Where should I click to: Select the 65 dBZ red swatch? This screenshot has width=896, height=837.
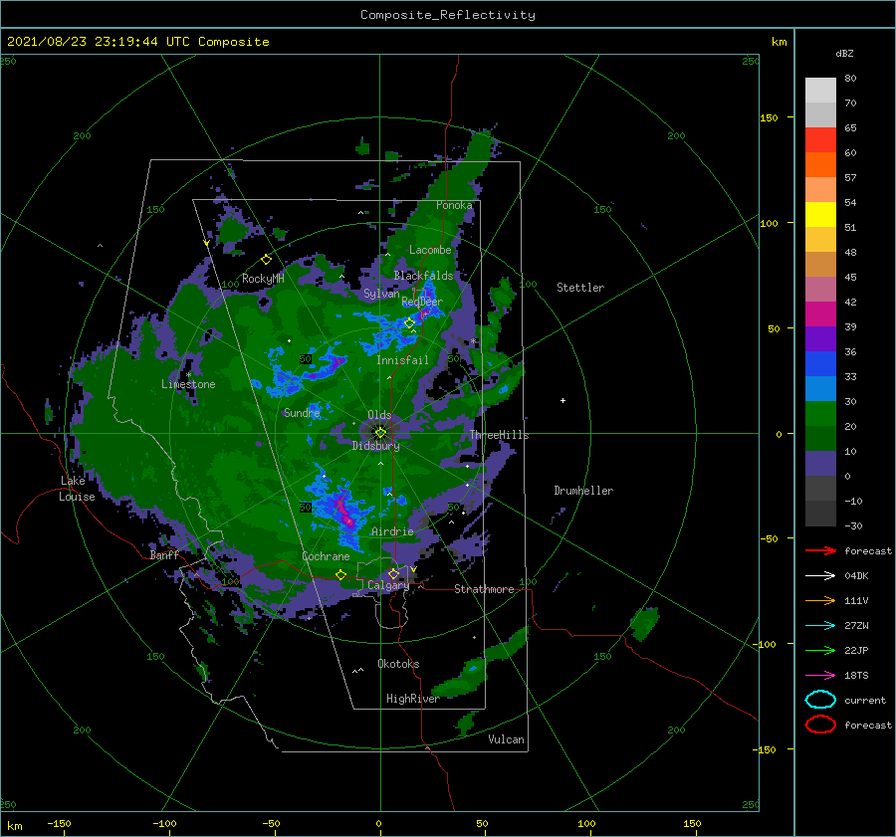(x=820, y=140)
